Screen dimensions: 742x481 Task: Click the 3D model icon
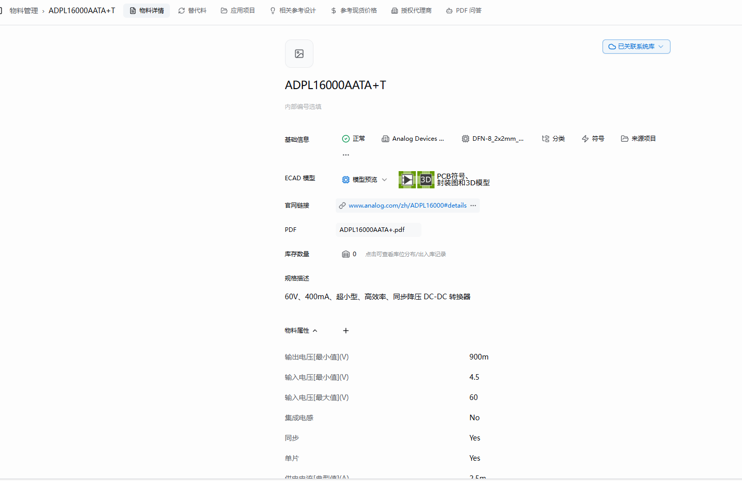pyautogui.click(x=426, y=180)
